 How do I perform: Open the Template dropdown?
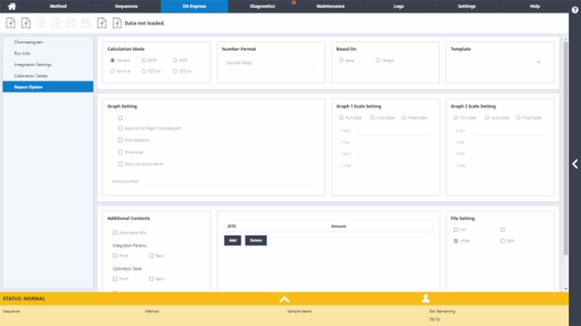pos(501,62)
